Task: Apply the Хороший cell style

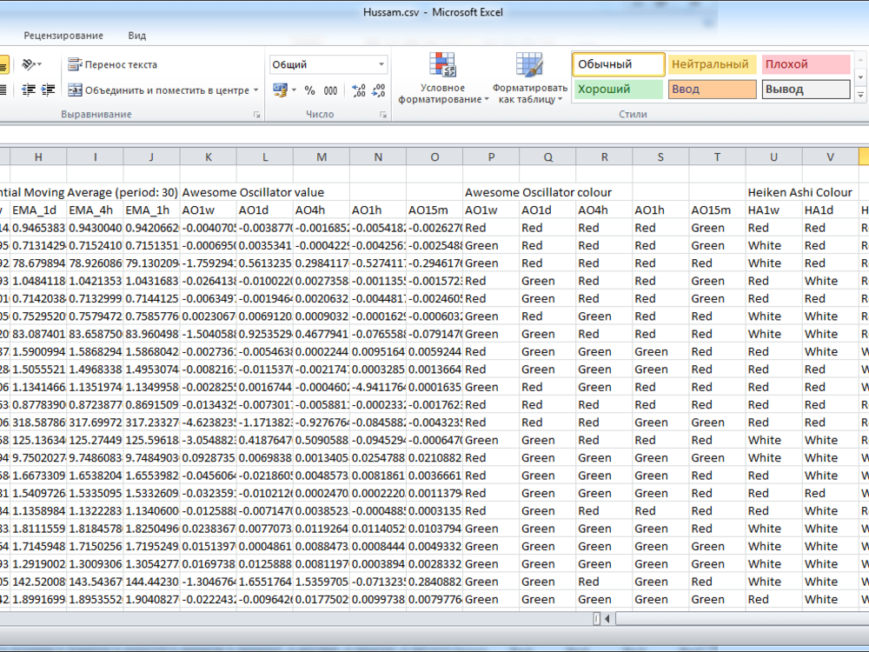Action: coord(619,90)
